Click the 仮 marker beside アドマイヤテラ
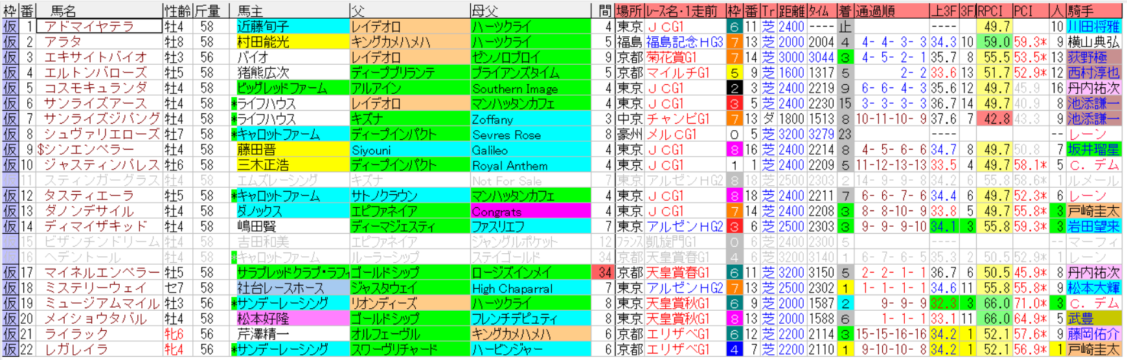The image size is (1127, 360). click(10, 27)
